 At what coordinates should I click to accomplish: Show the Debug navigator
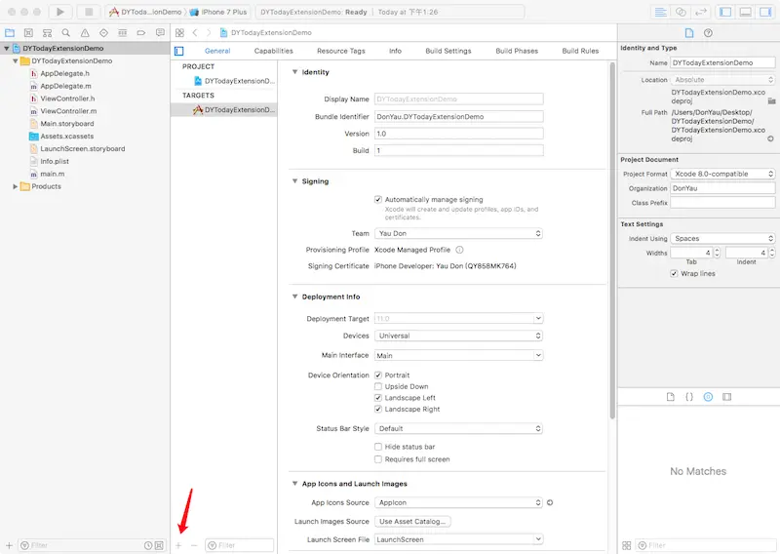tap(123, 33)
